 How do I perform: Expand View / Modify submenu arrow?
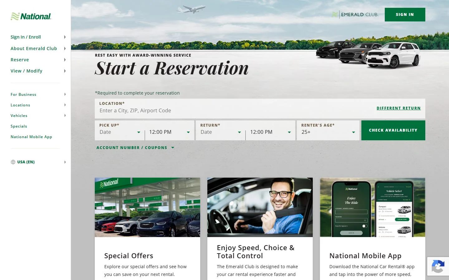(65, 71)
